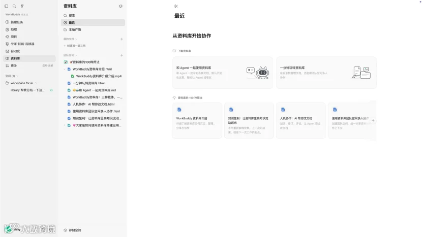Image resolution: width=423 pixels, height=237 pixels.
Task: Toggle the sidebar panel icon at top left
Action: click(x=7, y=6)
